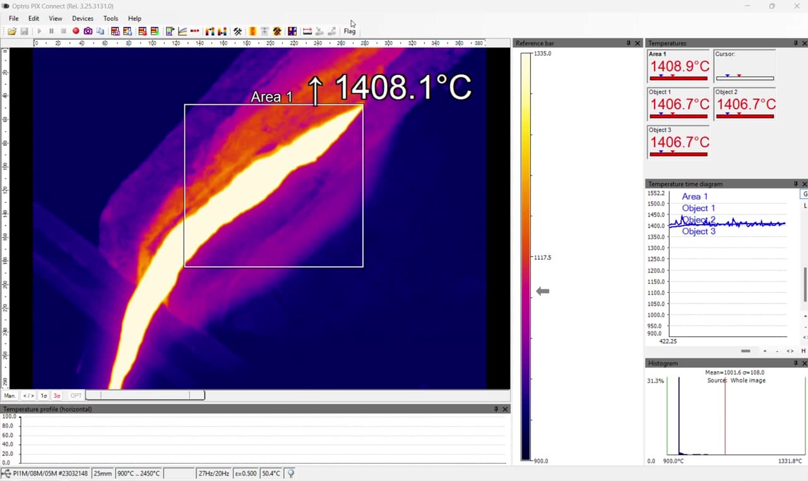Click the emissivity ε=0.500 status field
The width and height of the screenshot is (808, 481).
(246, 473)
